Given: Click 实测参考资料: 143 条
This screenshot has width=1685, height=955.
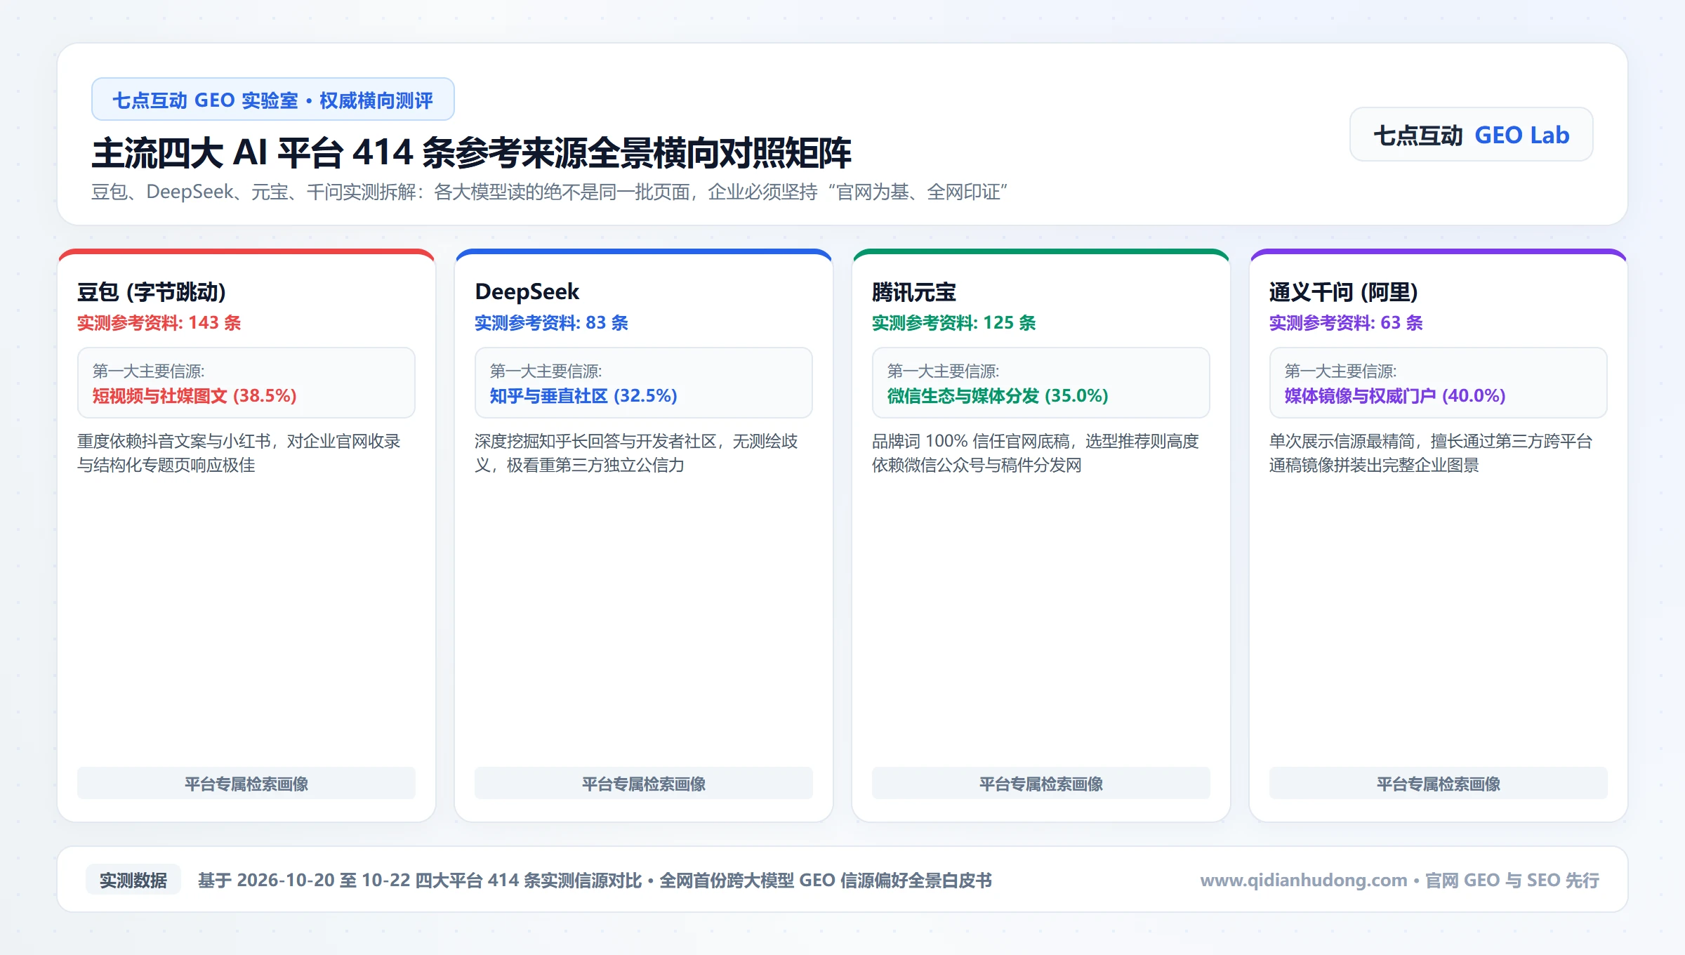Looking at the screenshot, I should coord(159,323).
